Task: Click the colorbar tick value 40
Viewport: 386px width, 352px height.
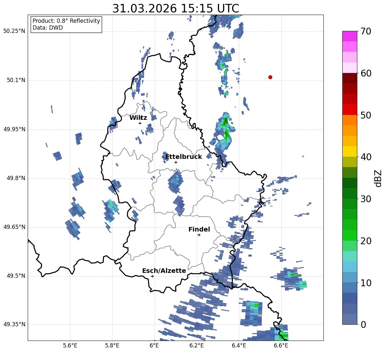Action: 366,157
